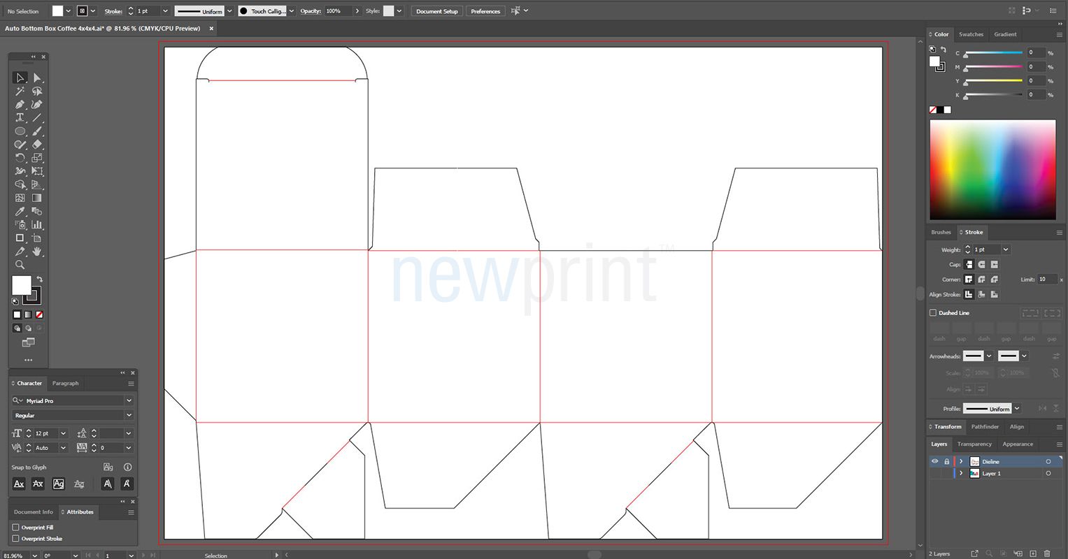Activate the Pen tool
The image size is (1068, 559).
click(20, 104)
